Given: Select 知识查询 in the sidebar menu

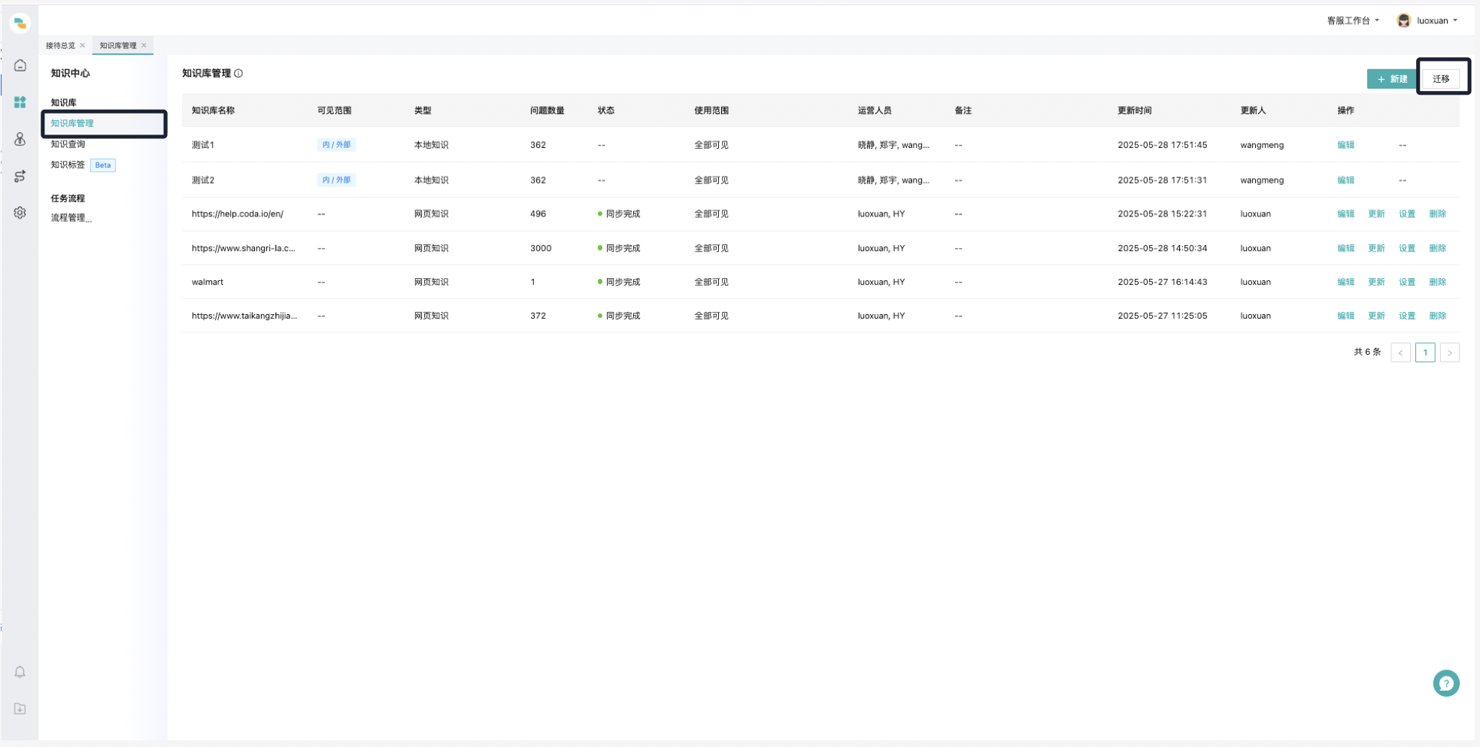Looking at the screenshot, I should 68,144.
